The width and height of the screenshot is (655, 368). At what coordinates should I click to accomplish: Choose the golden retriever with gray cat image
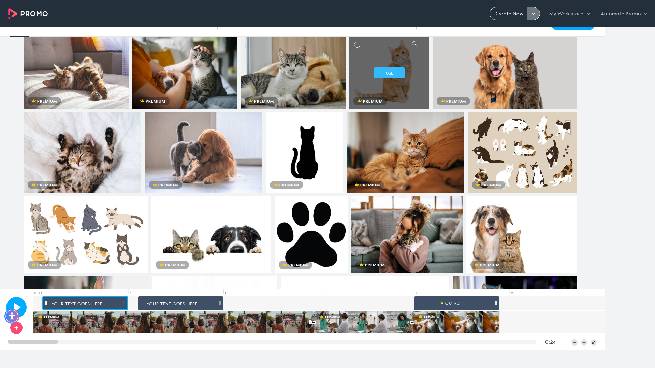coord(505,73)
